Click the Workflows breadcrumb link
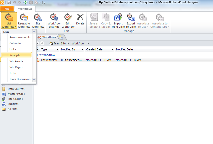Image resolution: width=213 pixels, height=144 pixels. click(x=79, y=43)
